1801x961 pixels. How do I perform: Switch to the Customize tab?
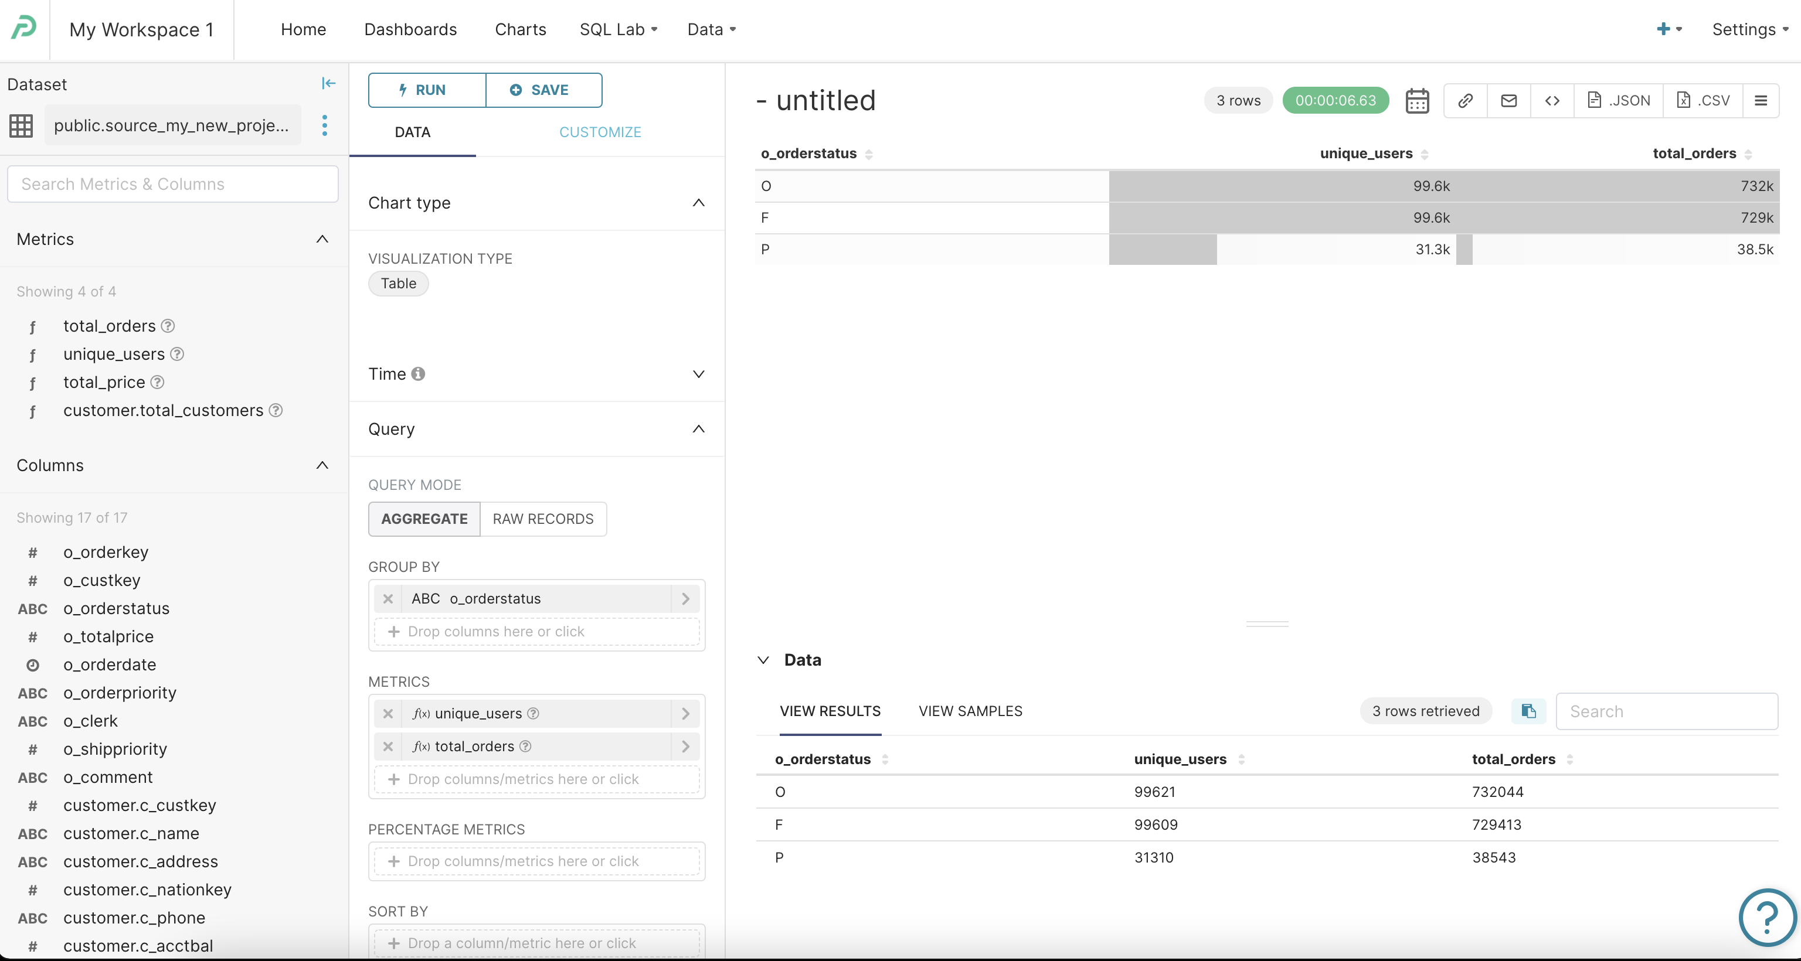click(600, 132)
